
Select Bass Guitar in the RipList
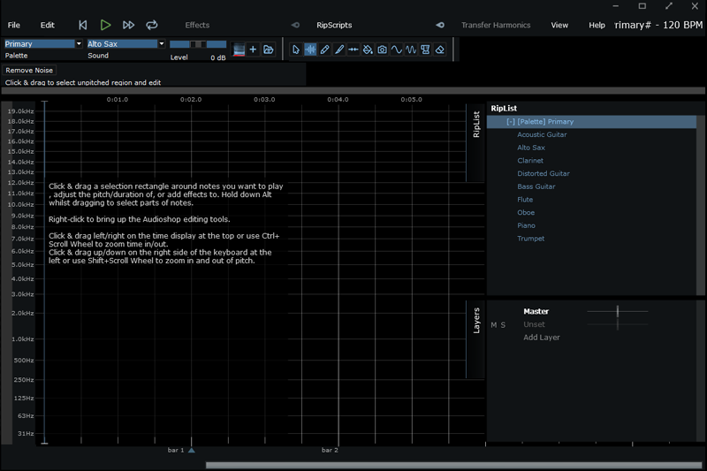[x=536, y=186]
